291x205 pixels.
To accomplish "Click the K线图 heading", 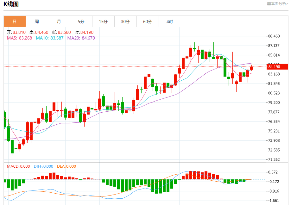I will [x=11, y=4].
